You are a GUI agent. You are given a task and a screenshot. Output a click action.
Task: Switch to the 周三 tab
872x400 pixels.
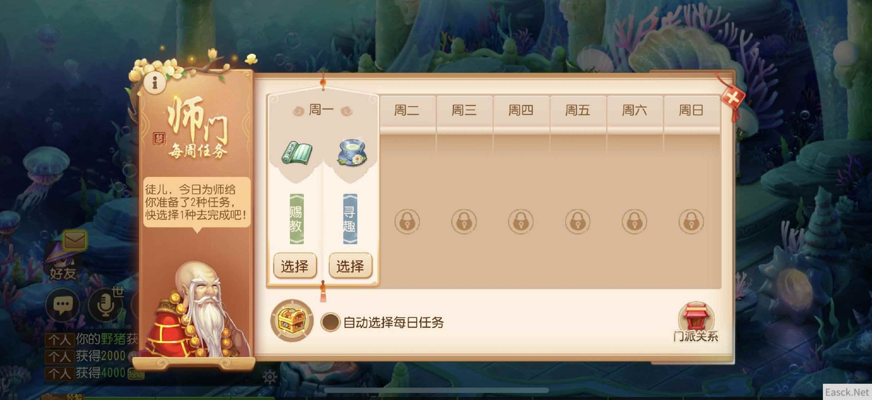point(464,110)
